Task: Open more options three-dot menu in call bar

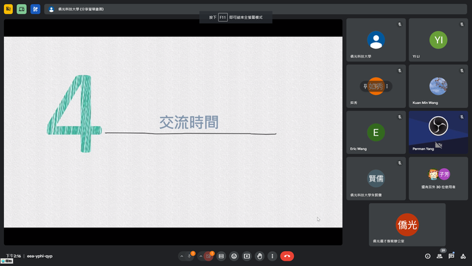Action: tap(272, 256)
